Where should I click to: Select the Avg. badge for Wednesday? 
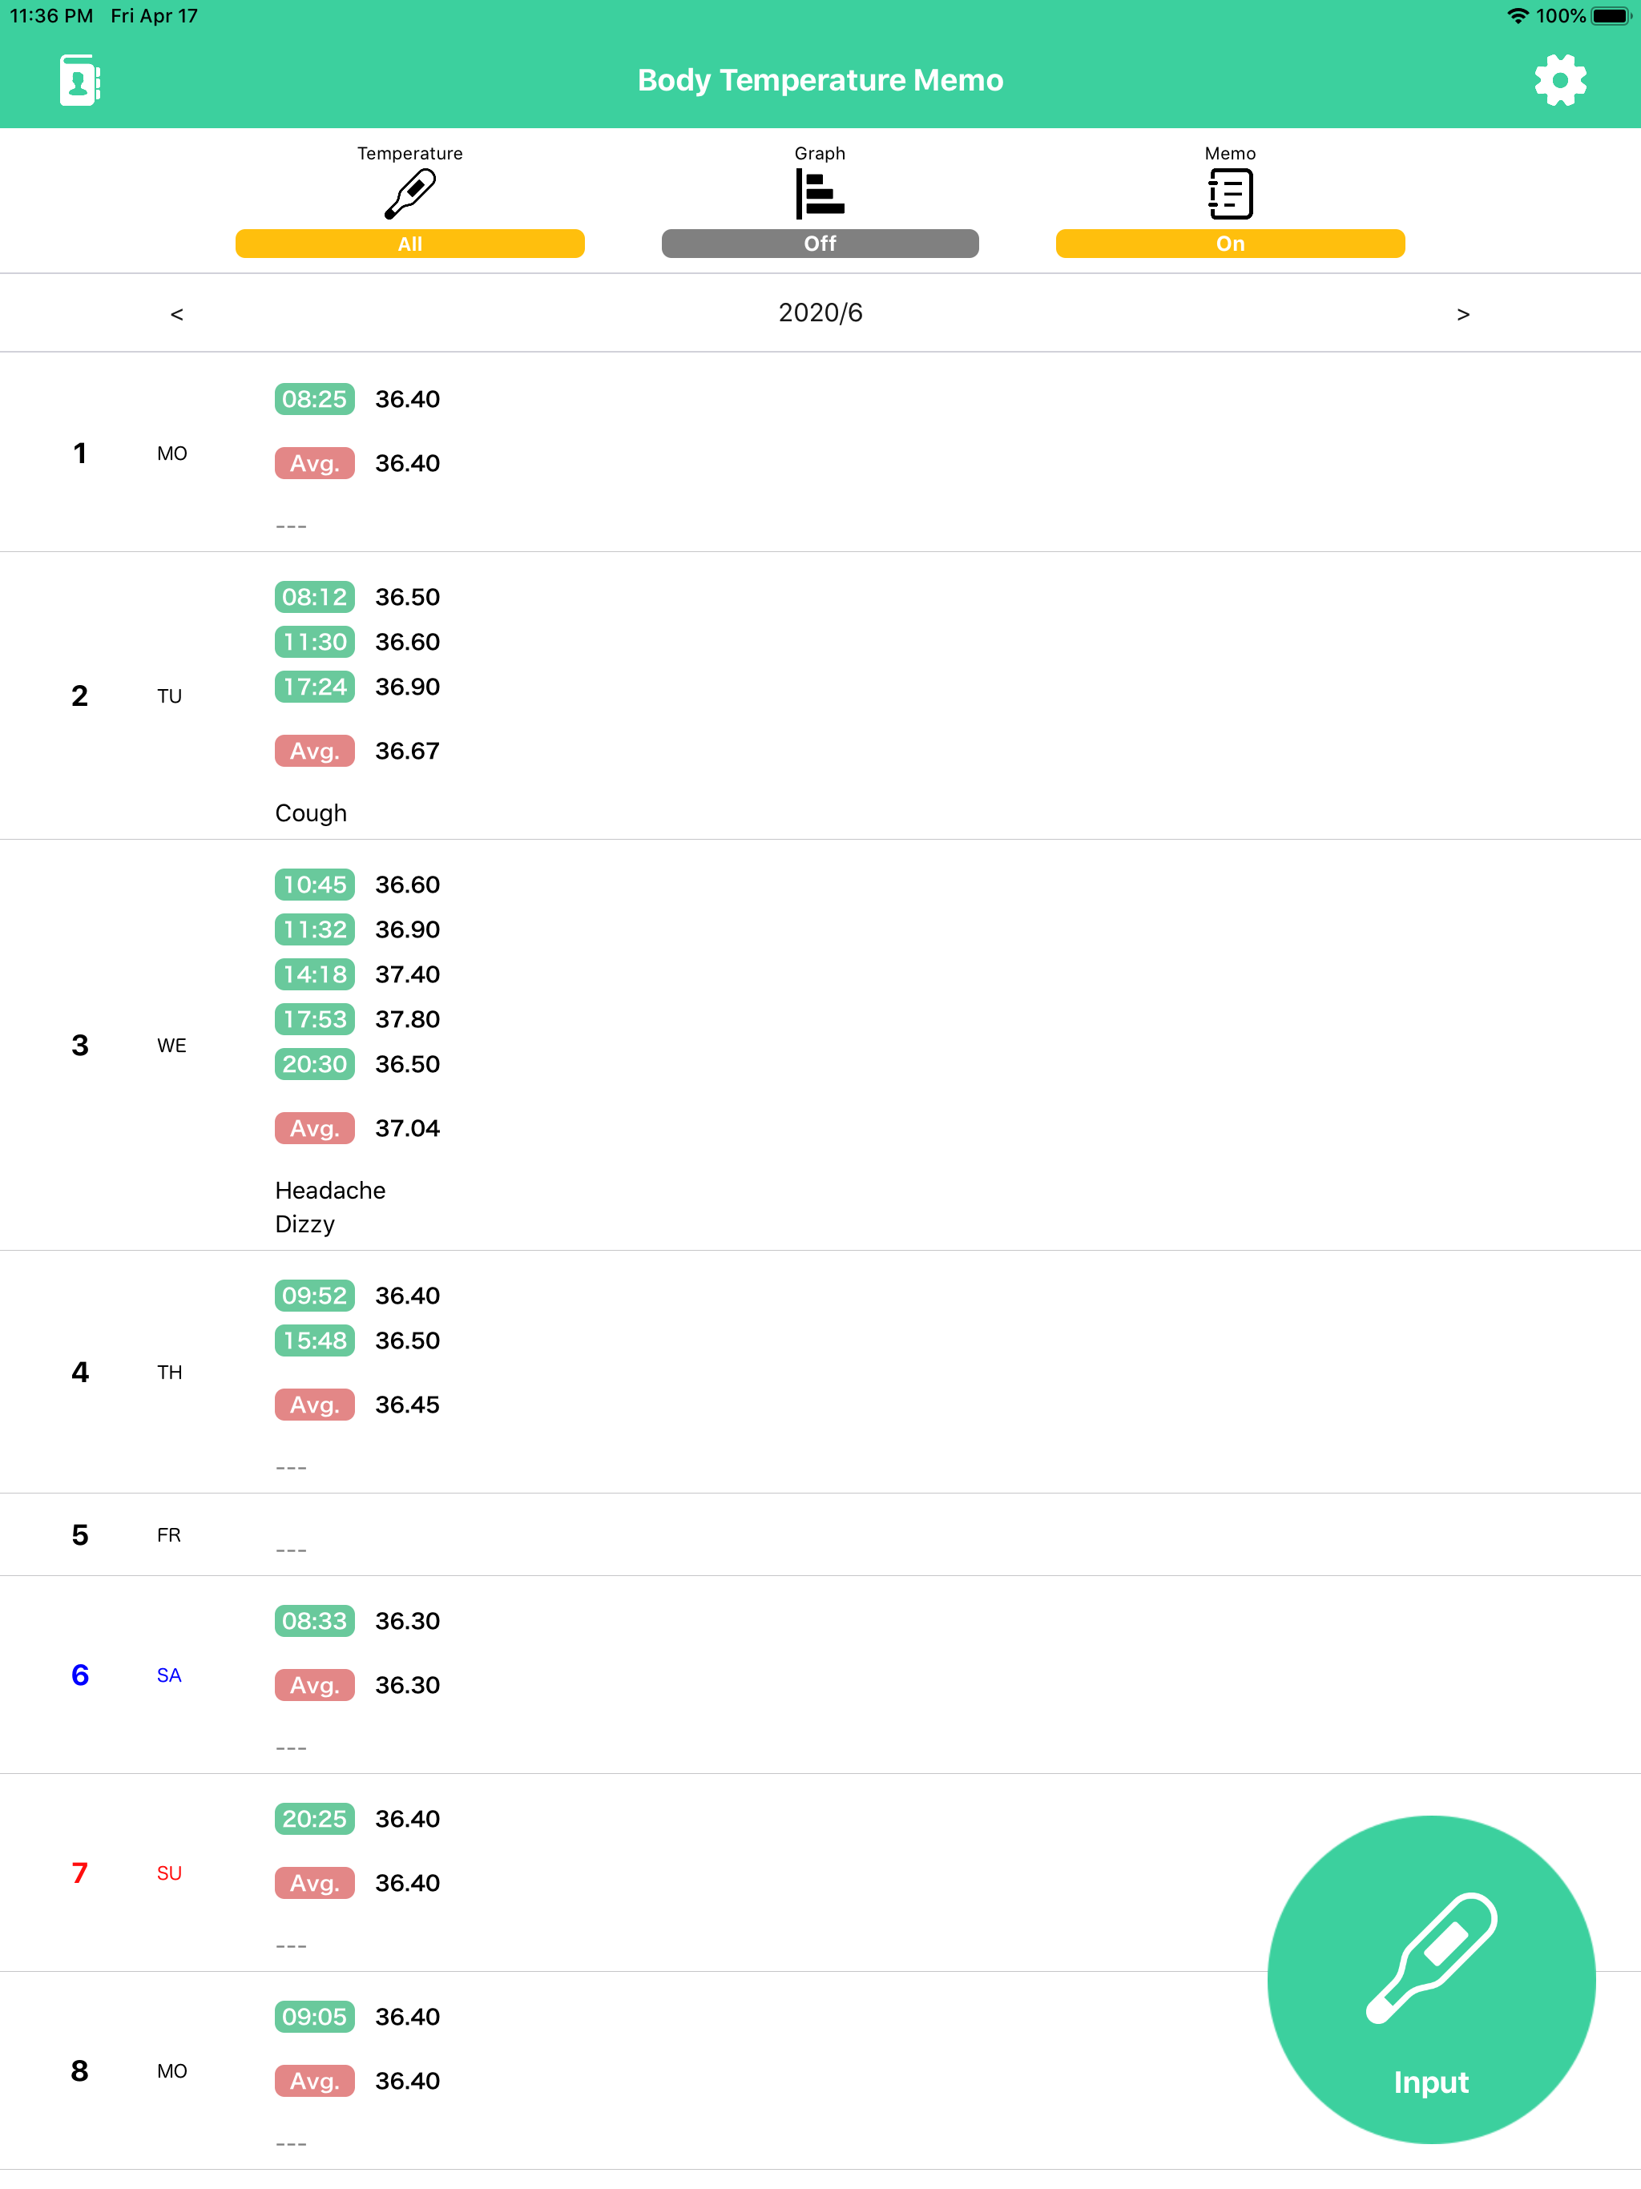coord(314,1128)
